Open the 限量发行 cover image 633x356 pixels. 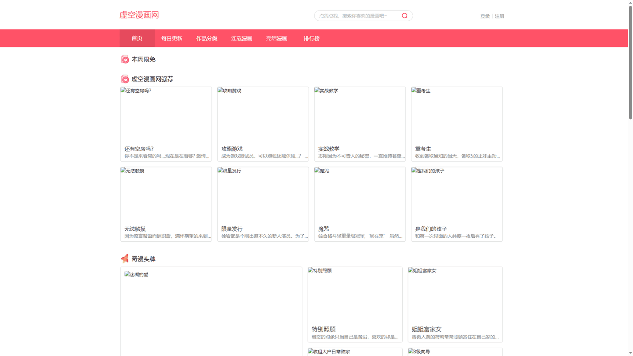(263, 195)
